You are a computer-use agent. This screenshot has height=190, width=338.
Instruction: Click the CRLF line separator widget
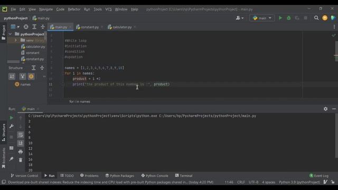(241, 182)
